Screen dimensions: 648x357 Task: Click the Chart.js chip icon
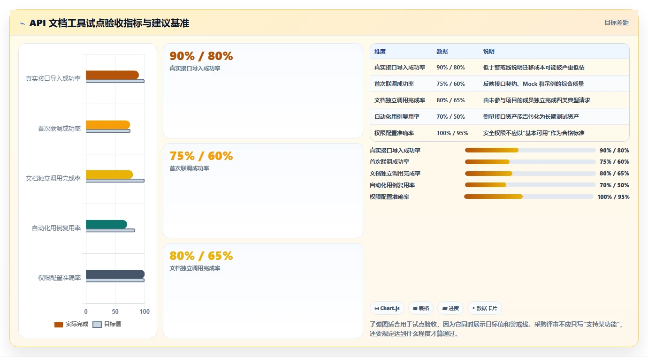(376, 308)
